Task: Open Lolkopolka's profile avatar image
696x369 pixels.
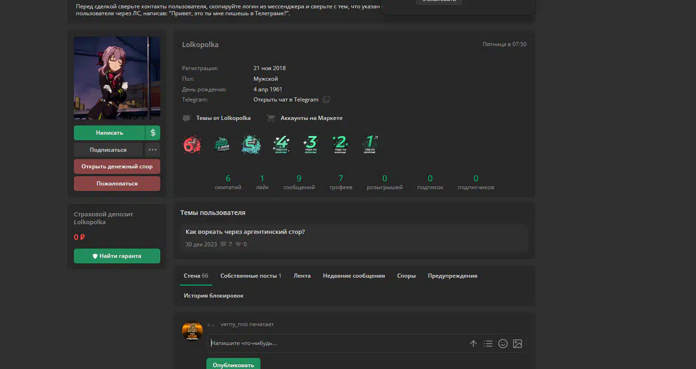Action: click(x=117, y=78)
